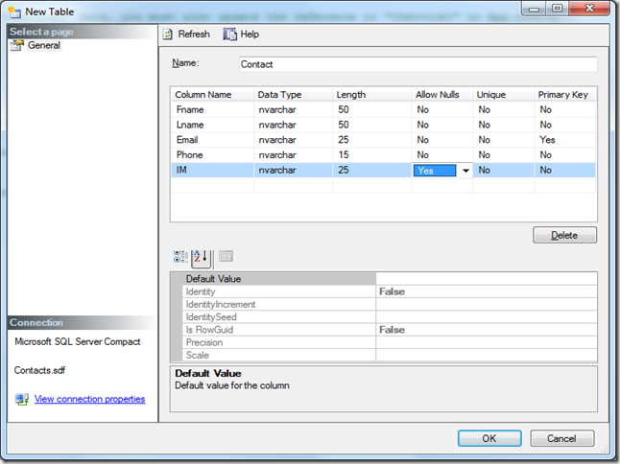Click the Unique cell for Fname
Screen dimensions: 620x464
[x=504, y=110]
